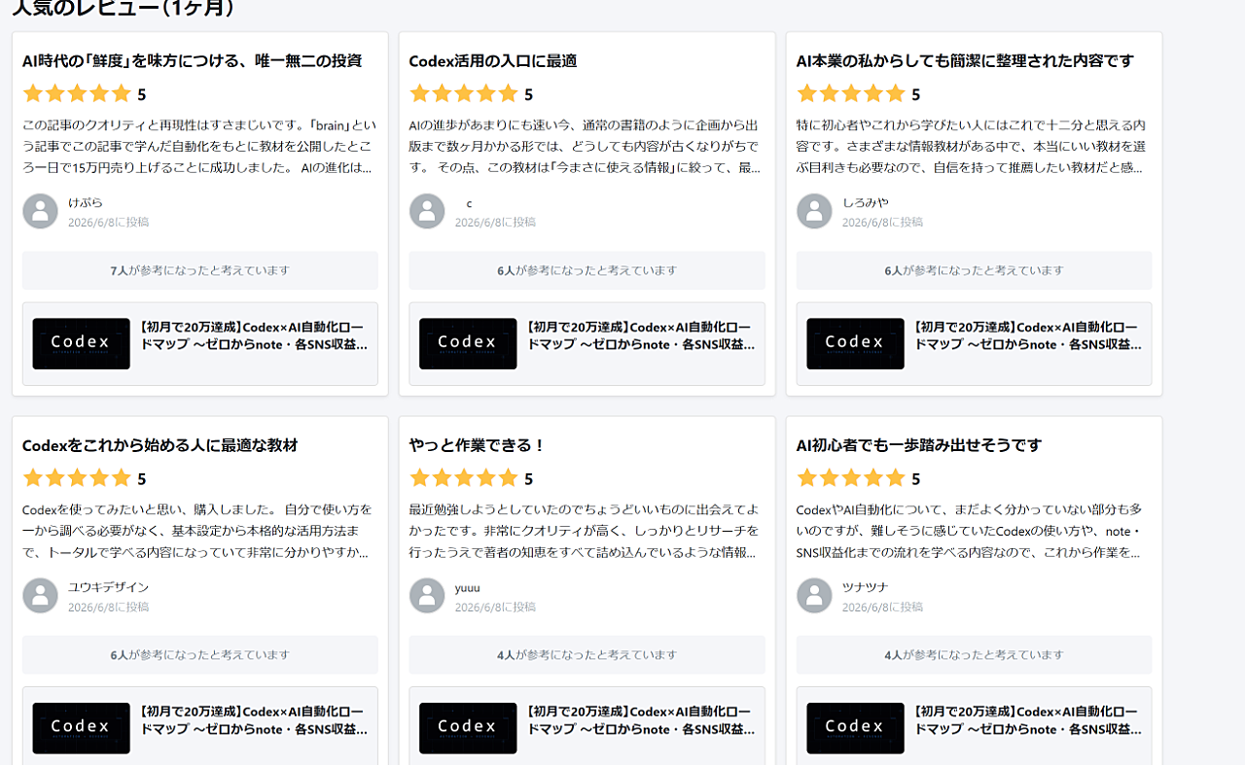Click けぷら's user avatar icon
This screenshot has height=765, width=1245.
[x=40, y=211]
